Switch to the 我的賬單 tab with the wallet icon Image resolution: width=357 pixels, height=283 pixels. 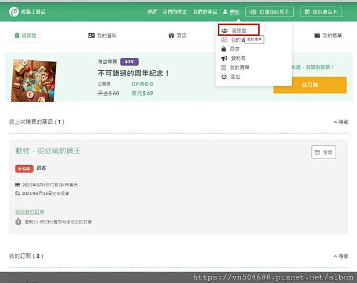[328, 36]
